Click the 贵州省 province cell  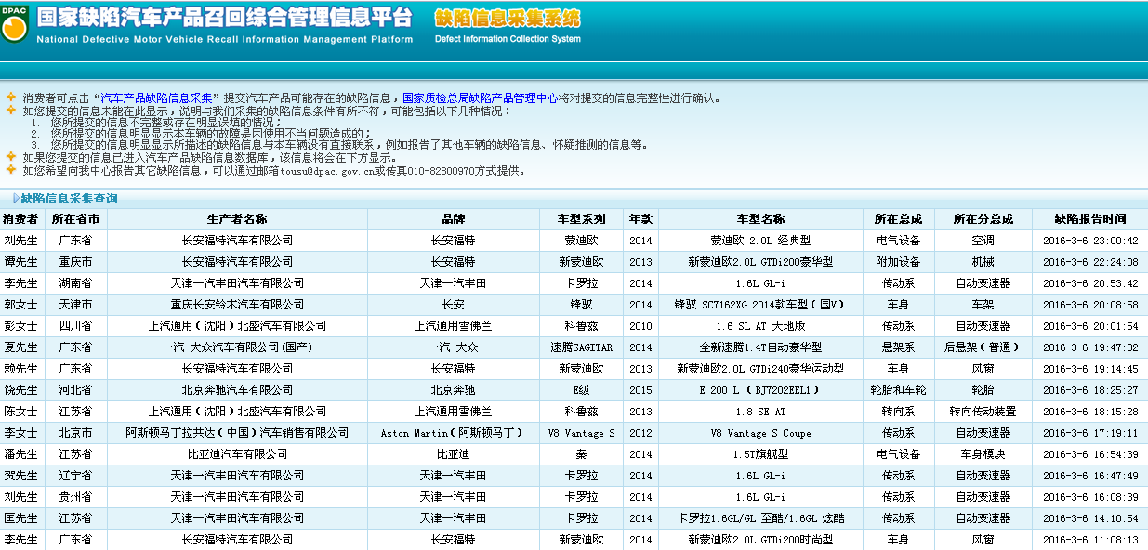[75, 497]
